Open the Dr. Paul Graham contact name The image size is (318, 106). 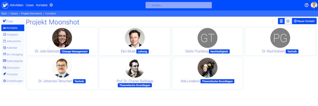point(273,51)
